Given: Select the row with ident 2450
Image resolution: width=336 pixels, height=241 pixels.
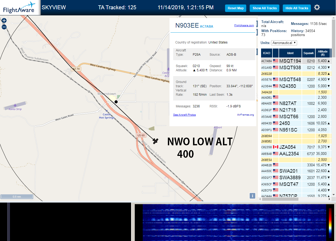Looking at the screenshot, I should 296,123.
